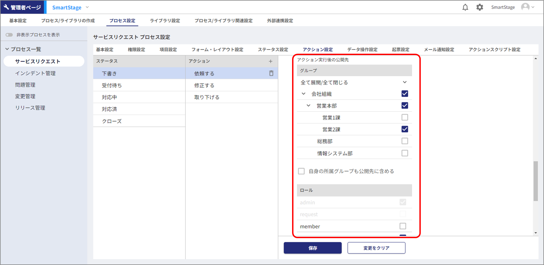This screenshot has height=265, width=544.
Task: Enable 自身の所属グループも公開先に含める checkbox
Action: coord(301,171)
